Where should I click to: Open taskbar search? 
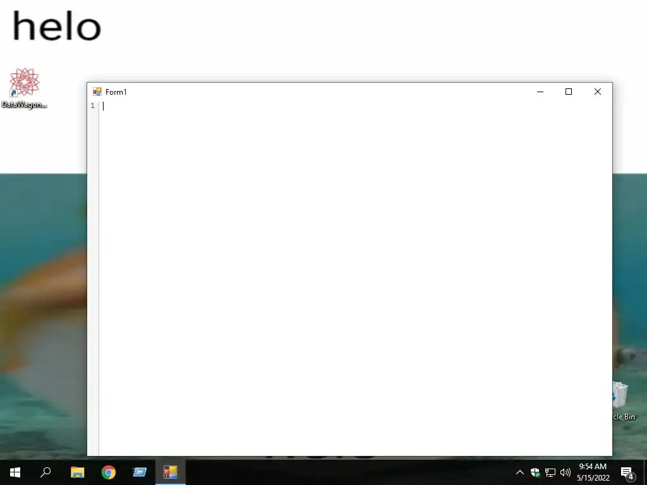45,472
